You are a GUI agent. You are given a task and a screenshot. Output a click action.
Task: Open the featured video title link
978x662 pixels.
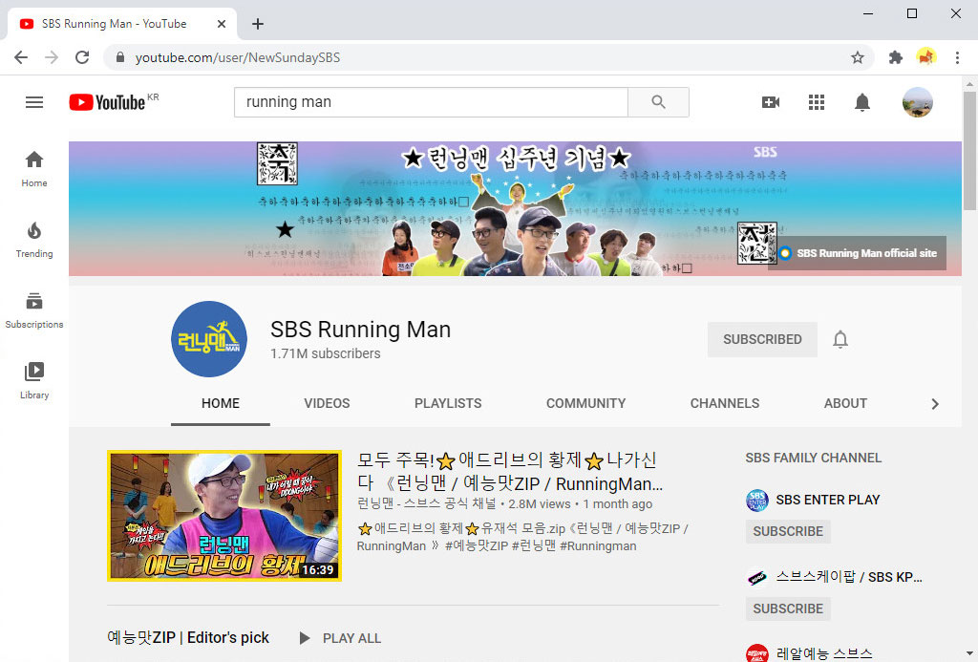pos(510,472)
